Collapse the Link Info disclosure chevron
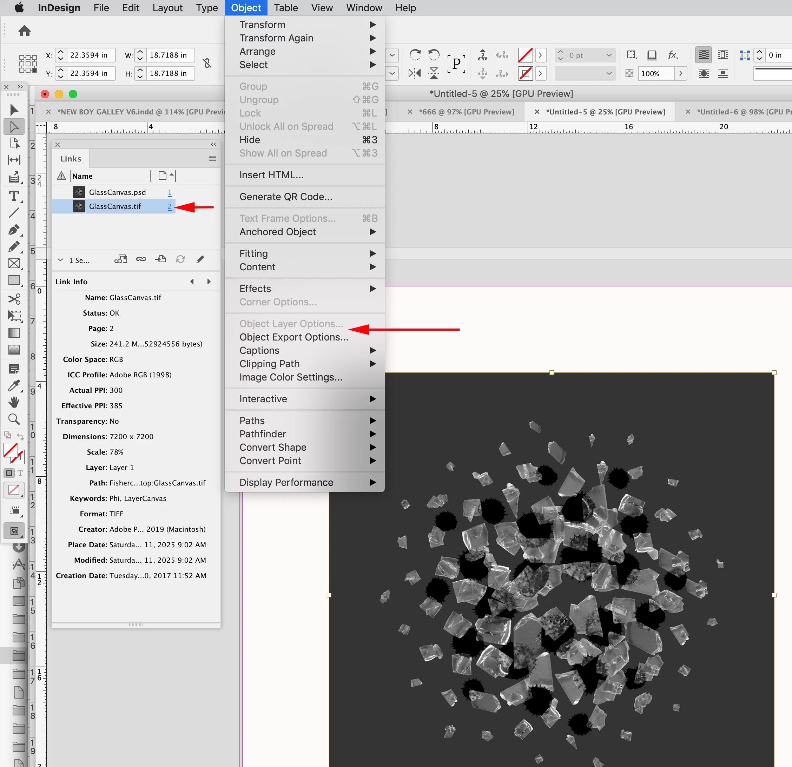This screenshot has height=767, width=792. (60, 260)
